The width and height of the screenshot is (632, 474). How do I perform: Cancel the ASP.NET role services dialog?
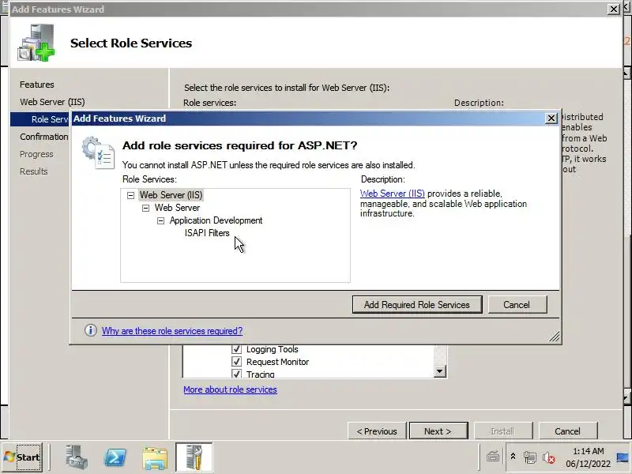pyautogui.click(x=517, y=305)
